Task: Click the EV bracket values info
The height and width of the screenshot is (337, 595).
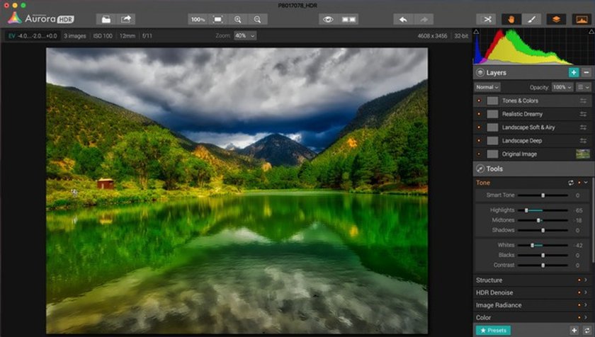Action: tap(33, 36)
